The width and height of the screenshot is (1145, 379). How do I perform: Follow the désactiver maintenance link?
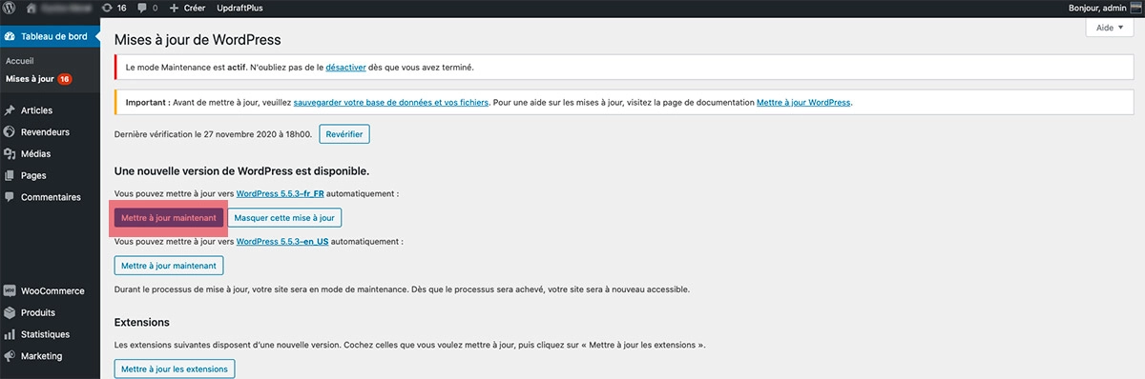[344, 68]
